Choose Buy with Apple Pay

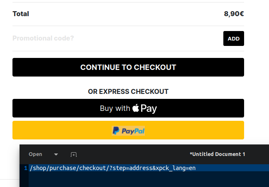128,108
